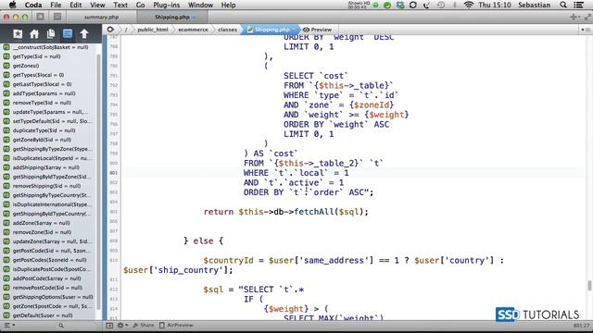Open Spotlight search in menu bar
Image resolution: width=593 pixels, height=333 pixels.
[563, 5]
